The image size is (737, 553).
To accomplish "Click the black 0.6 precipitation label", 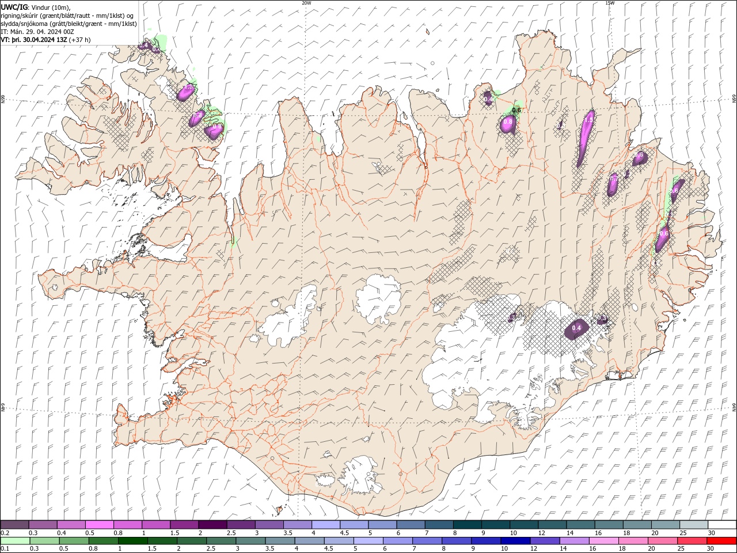I will 516,110.
